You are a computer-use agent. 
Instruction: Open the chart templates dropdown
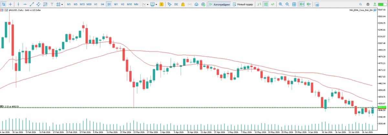[154, 4]
